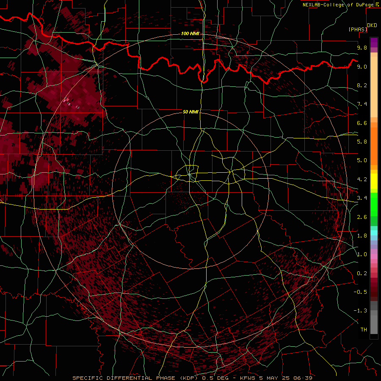Select the 4.2 value on the color scale
381x381 pixels.
point(362,179)
